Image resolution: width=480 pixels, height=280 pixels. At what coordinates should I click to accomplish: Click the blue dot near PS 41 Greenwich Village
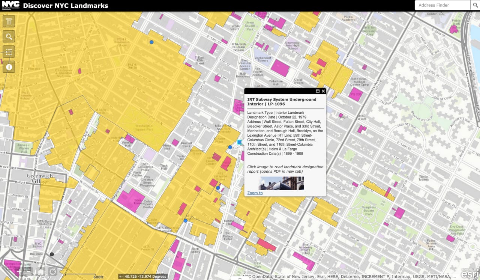pos(151,42)
